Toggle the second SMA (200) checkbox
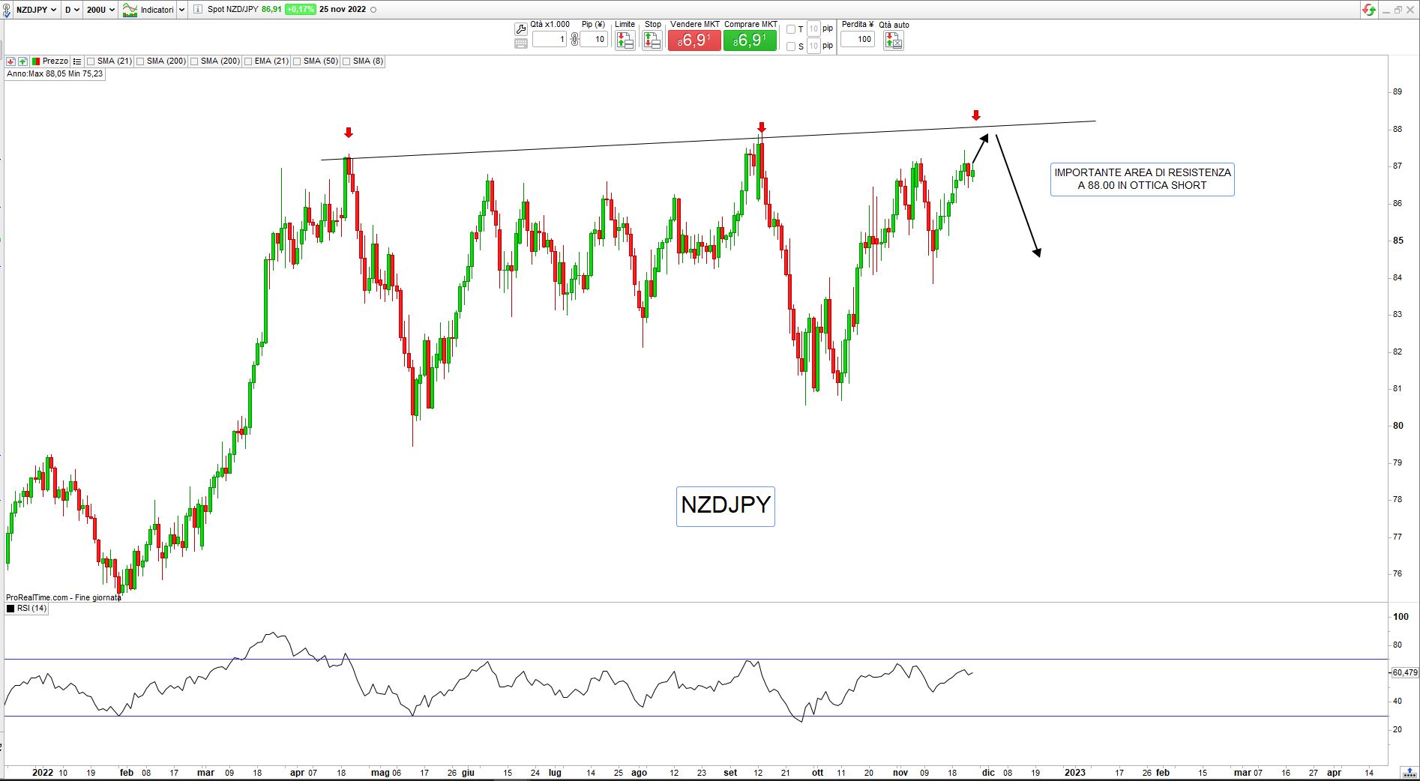 tap(194, 61)
